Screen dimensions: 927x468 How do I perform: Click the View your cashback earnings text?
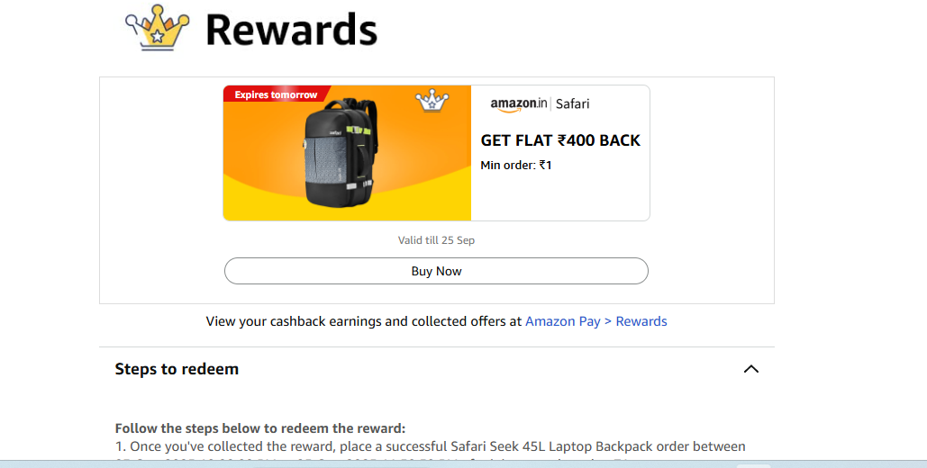pos(363,321)
